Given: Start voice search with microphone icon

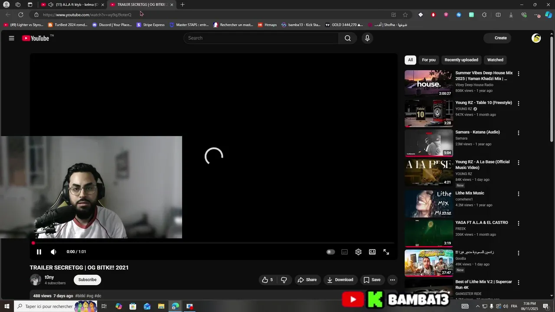Looking at the screenshot, I should 367,38.
